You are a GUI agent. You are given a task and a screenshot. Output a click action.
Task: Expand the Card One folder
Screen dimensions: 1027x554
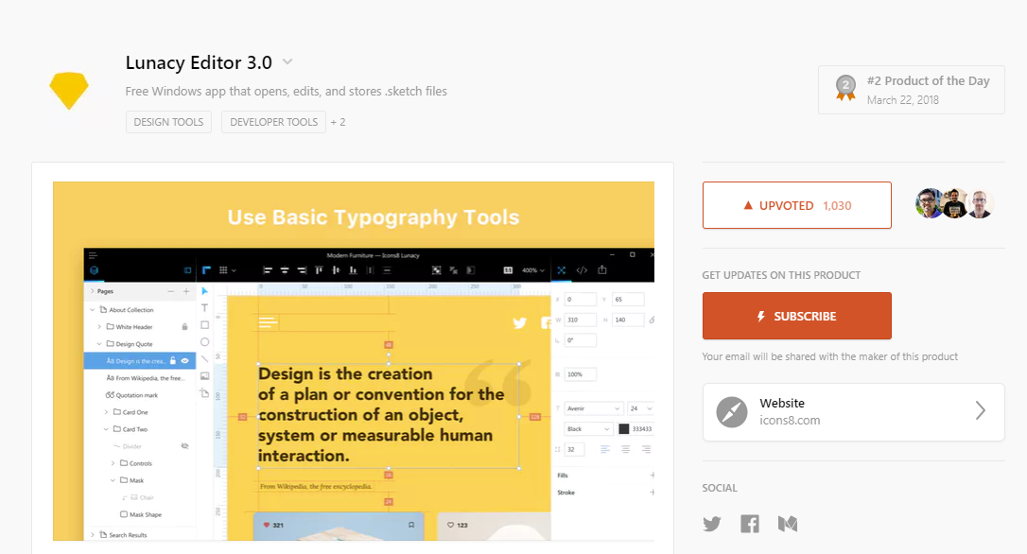point(106,412)
